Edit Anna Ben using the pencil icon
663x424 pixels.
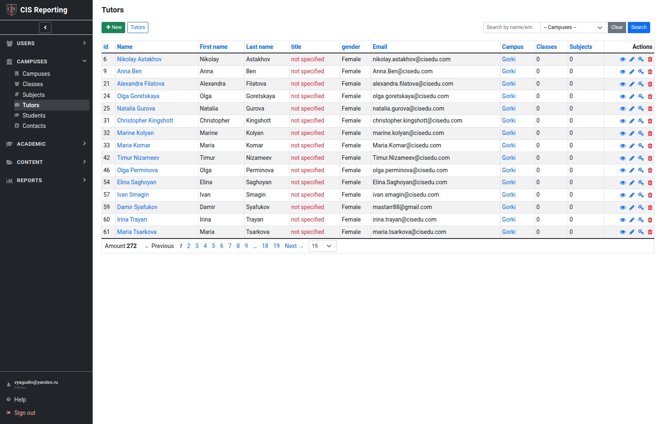click(632, 72)
